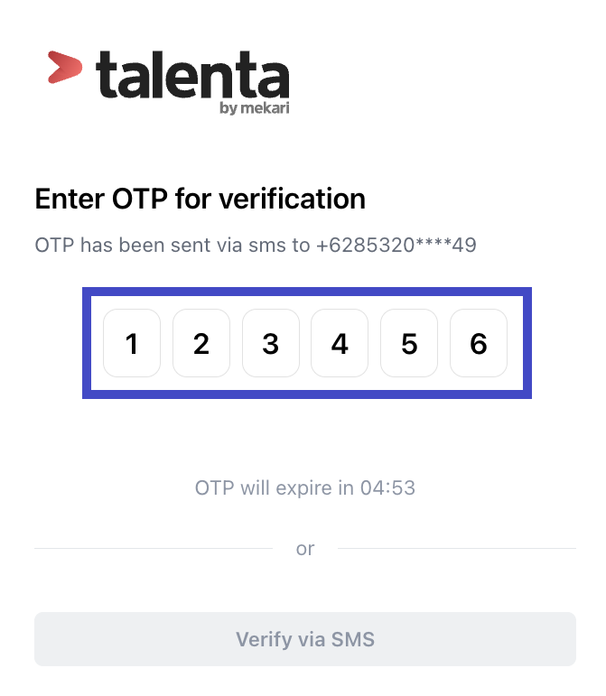
Task: Focus the second OTP box containing 2
Action: 201,343
